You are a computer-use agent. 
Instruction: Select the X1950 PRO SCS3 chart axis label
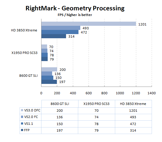click(x=24, y=53)
